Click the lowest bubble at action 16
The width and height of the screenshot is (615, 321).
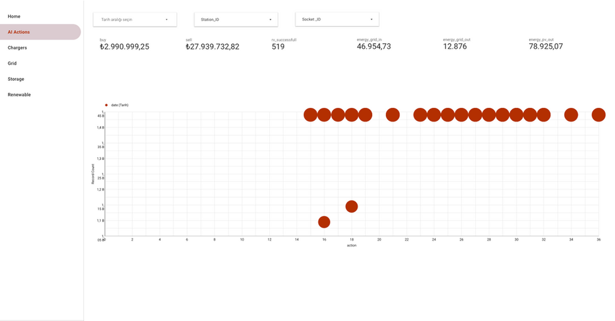pos(324,222)
